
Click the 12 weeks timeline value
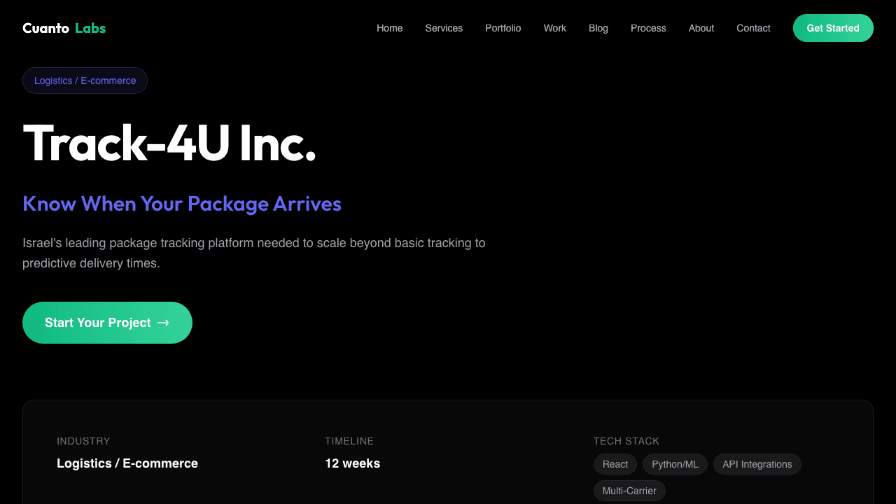pos(352,463)
